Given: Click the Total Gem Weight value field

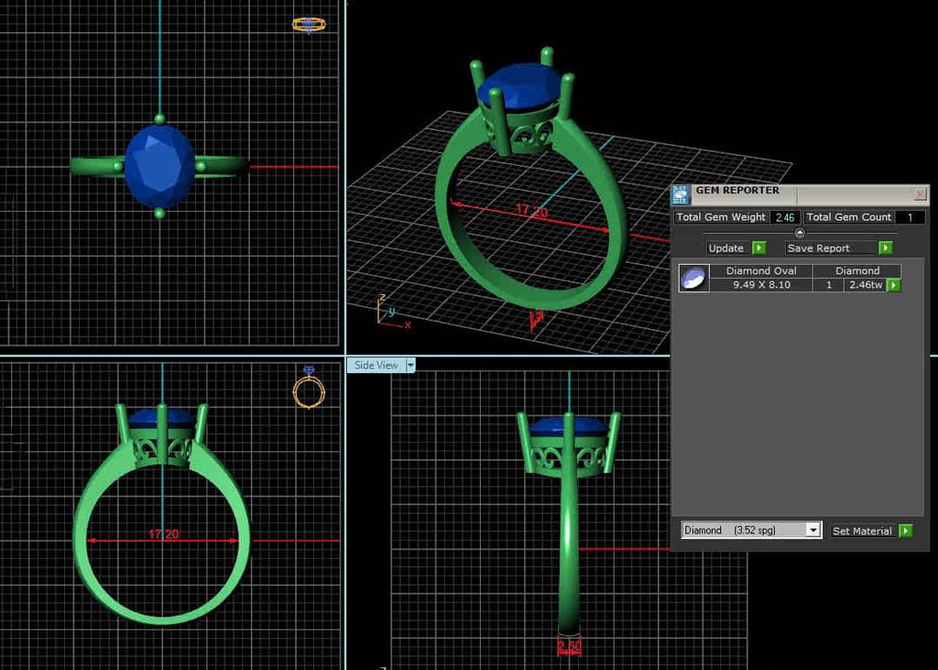Looking at the screenshot, I should [784, 217].
